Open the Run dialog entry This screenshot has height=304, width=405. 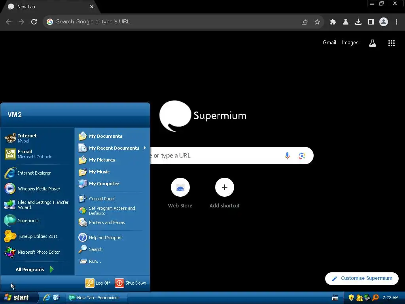pyautogui.click(x=113, y=261)
